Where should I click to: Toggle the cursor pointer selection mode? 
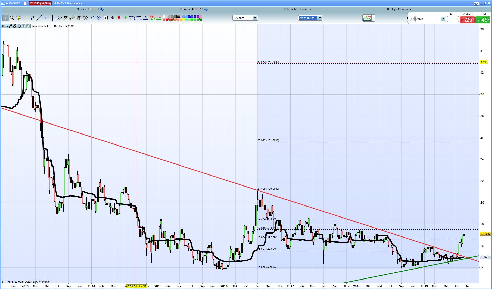click(5, 18)
